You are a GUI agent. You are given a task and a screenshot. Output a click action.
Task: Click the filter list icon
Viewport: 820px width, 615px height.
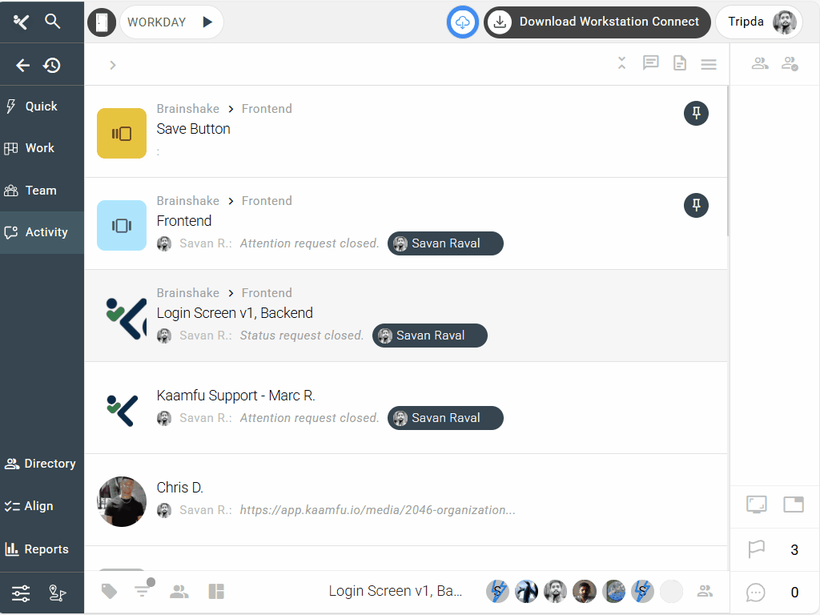pos(143,592)
